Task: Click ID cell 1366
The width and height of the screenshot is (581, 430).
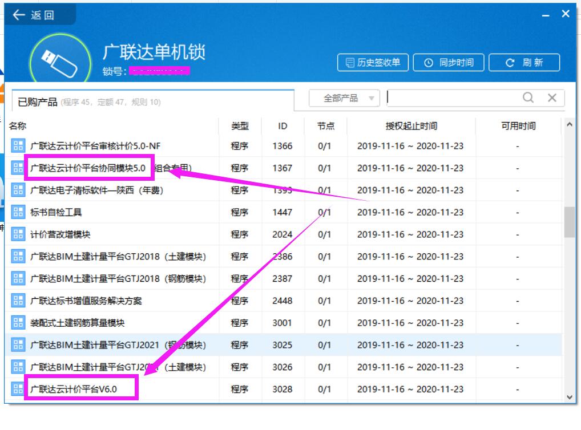Action: click(283, 146)
